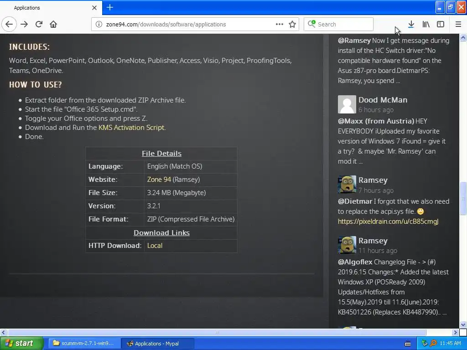This screenshot has width=467, height=350.
Task: Click the horizontal scrollbar left arrow
Action: click(x=3, y=332)
